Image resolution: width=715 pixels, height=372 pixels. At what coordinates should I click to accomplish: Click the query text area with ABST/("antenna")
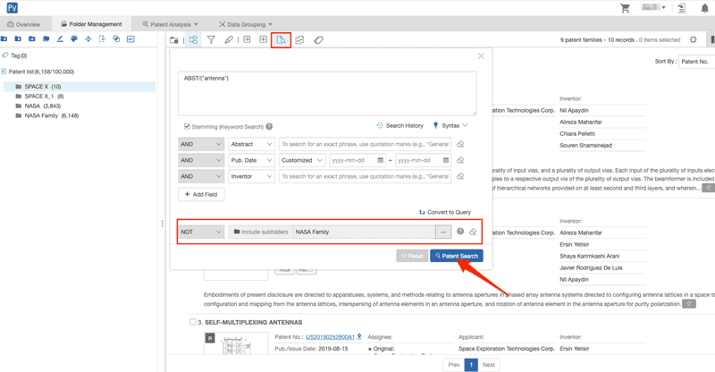pyautogui.click(x=327, y=93)
